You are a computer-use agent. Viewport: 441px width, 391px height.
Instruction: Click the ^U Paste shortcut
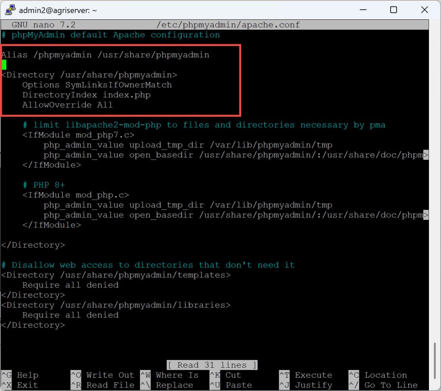[231, 385]
